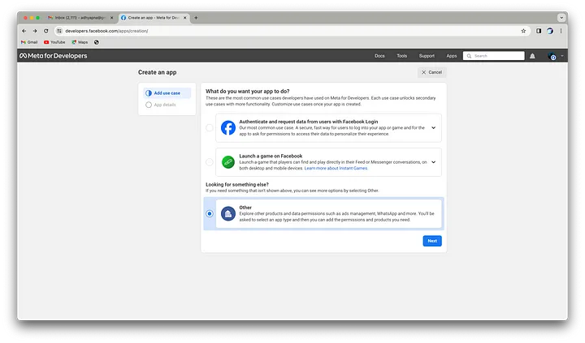Viewport: 585px width, 343px height.
Task: Click the Meta for Developers logo
Action: 54,55
